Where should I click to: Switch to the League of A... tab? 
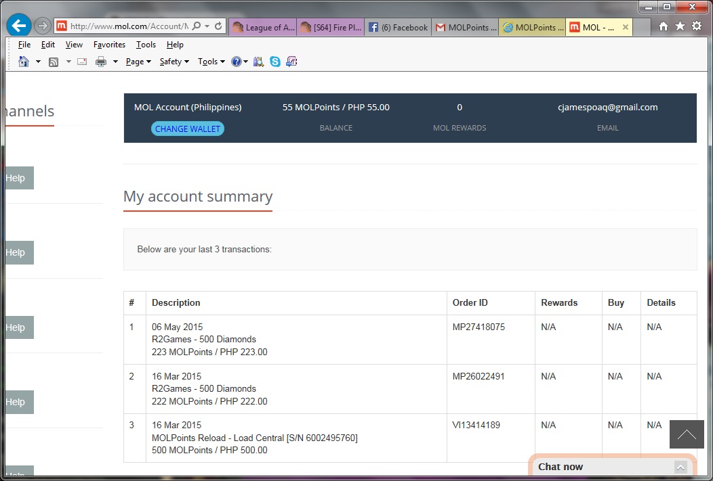coord(263,28)
